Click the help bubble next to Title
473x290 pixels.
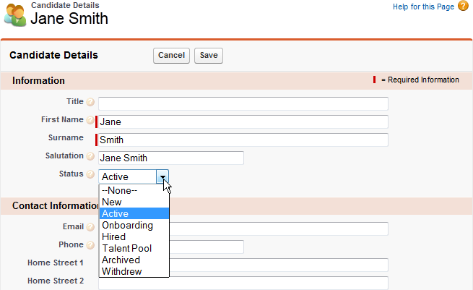tap(90, 103)
